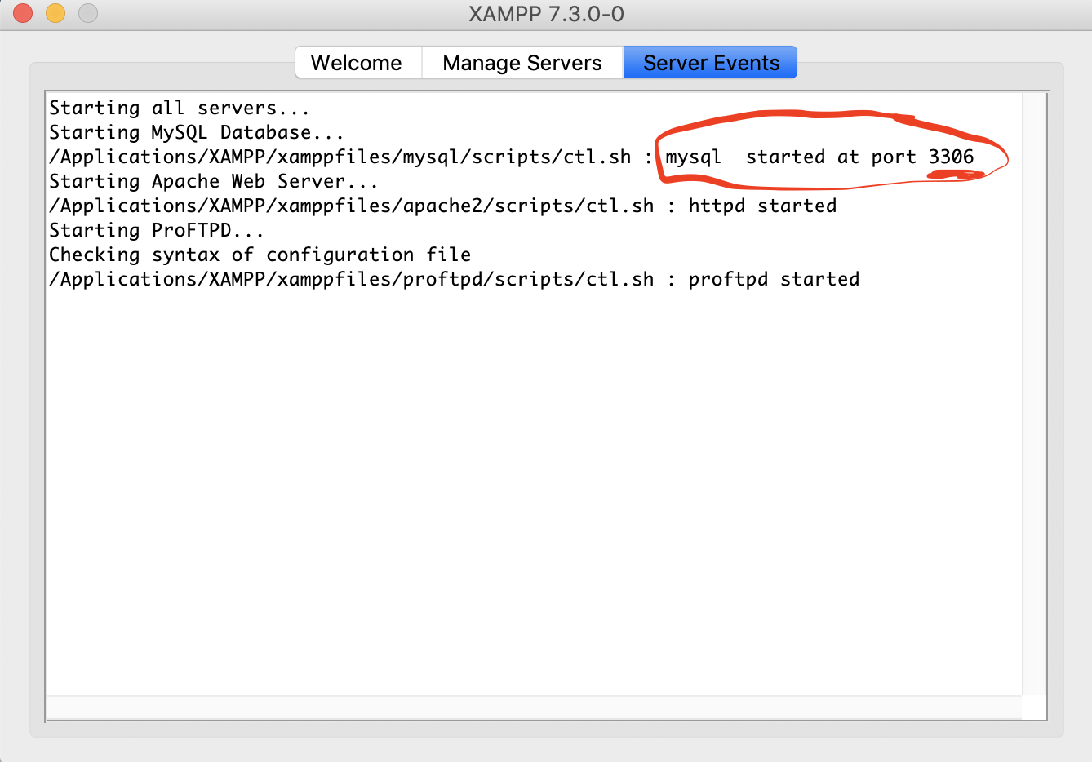Select the Server Events tab
Viewport: 1092px width, 762px height.
coord(711,63)
